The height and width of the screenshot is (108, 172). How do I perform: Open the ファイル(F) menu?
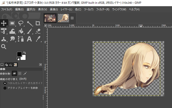tap(7, 9)
